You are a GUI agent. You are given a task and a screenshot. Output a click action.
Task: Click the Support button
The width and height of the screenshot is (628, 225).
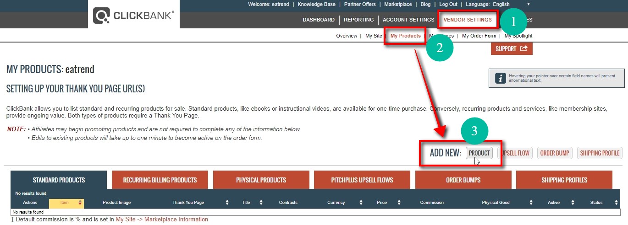pyautogui.click(x=512, y=48)
